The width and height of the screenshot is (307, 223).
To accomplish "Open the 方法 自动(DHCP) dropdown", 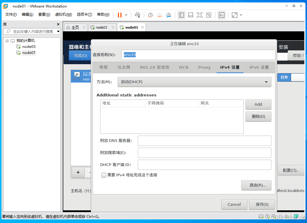I will click(195, 82).
